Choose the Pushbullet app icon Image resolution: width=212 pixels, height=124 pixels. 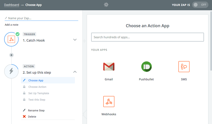click(x=146, y=66)
